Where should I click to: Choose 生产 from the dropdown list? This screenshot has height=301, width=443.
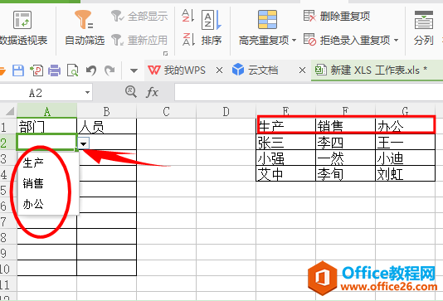coord(48,163)
